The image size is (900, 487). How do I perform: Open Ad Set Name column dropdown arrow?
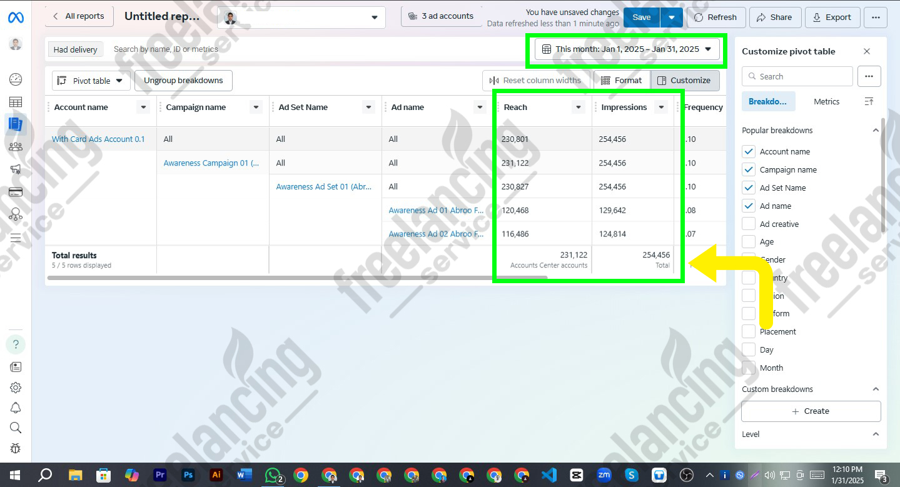(x=368, y=108)
